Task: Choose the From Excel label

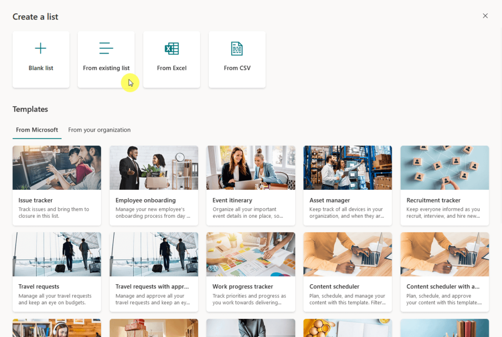Action: pyautogui.click(x=172, y=68)
